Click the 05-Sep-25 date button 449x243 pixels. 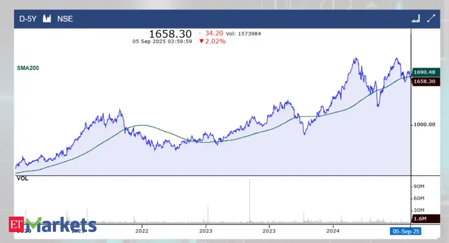(x=406, y=231)
